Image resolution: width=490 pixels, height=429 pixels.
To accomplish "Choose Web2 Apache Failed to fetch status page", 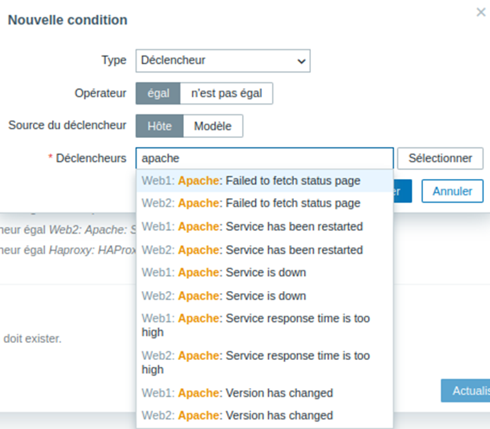I will point(251,203).
